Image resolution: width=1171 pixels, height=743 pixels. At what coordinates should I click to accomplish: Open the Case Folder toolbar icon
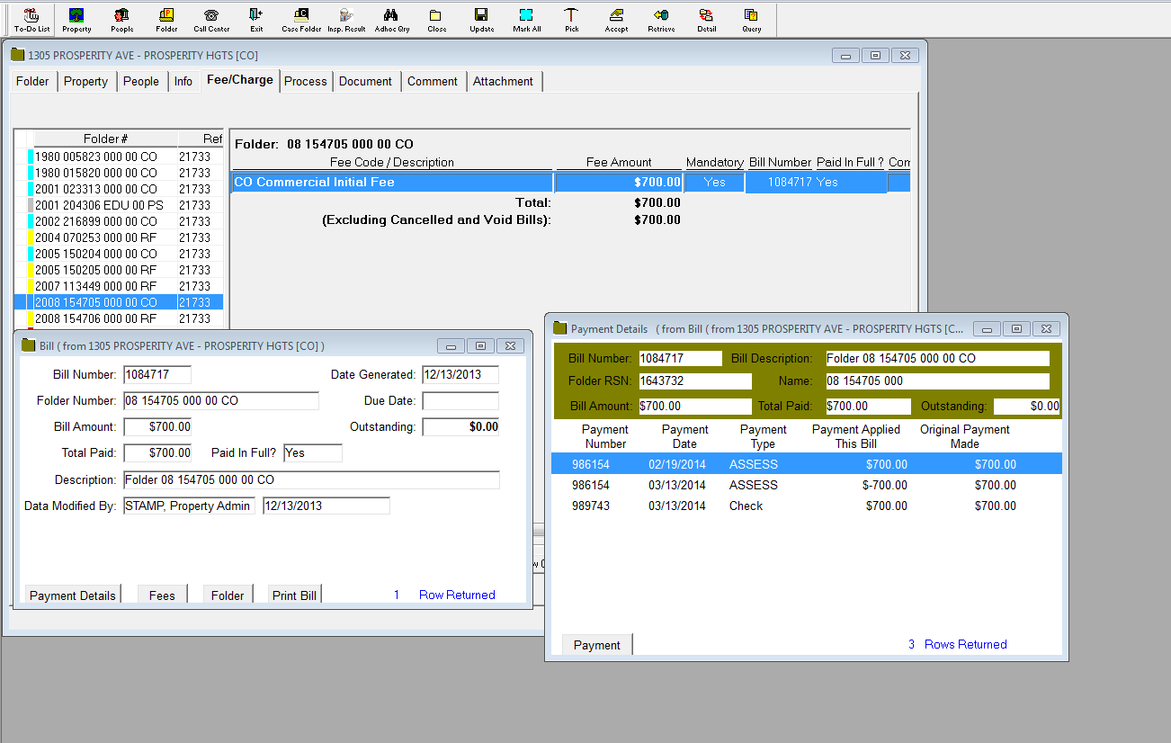coord(301,19)
